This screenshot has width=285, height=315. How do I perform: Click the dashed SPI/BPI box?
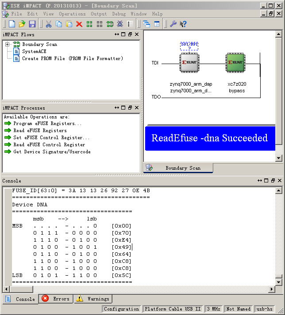click(189, 46)
